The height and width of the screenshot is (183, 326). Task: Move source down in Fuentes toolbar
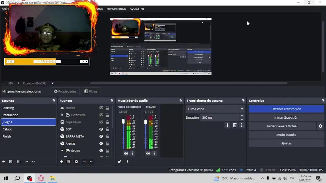tap(91, 162)
